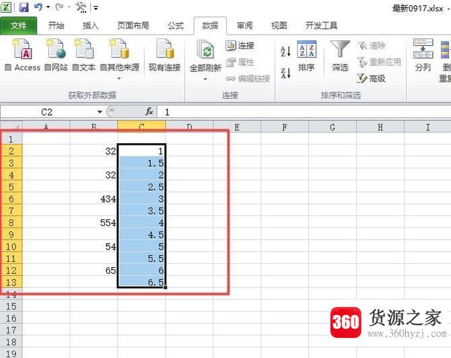Viewport: 451px width, 358px height.
Task: Switch to the 插入 ribbon tab
Action: pos(91,26)
